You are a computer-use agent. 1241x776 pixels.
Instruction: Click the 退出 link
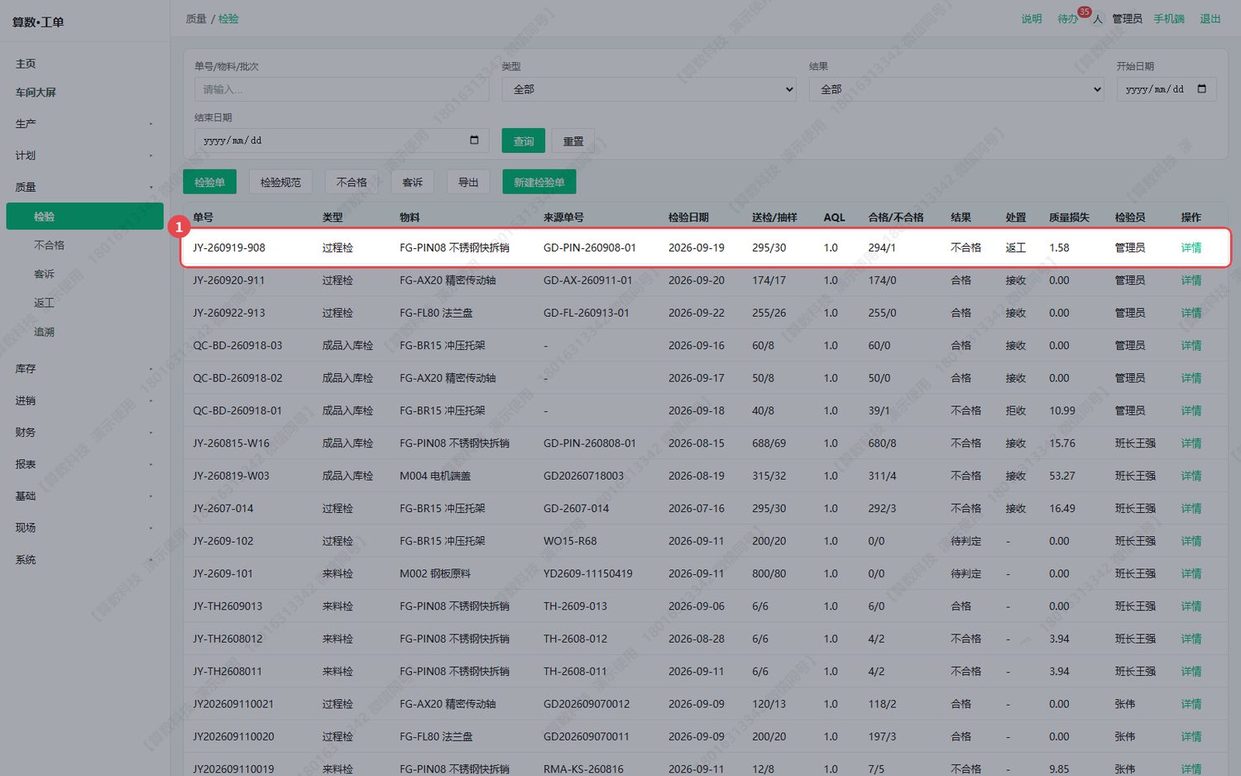coord(1210,19)
